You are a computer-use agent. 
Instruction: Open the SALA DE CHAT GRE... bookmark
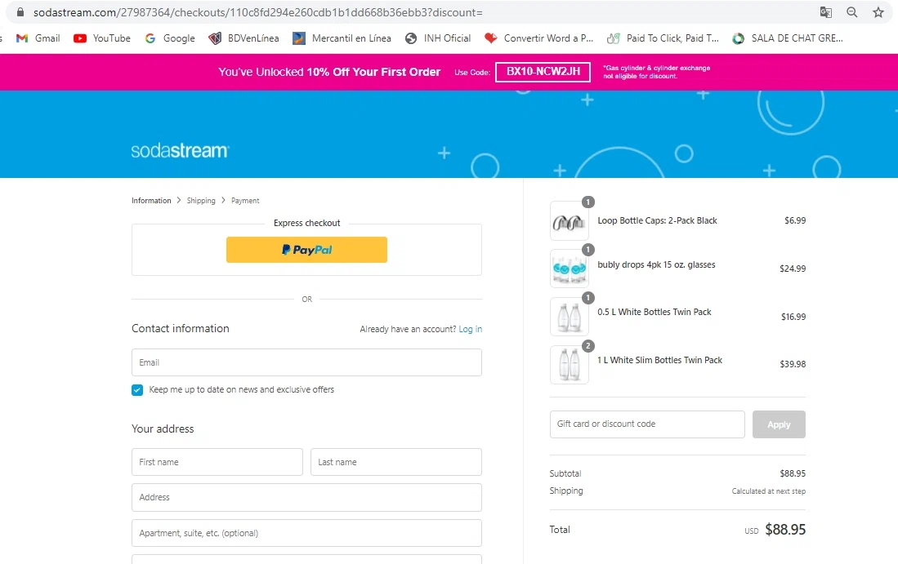pyautogui.click(x=788, y=38)
